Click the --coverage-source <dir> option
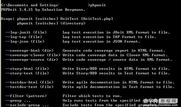 coord(32,60)
